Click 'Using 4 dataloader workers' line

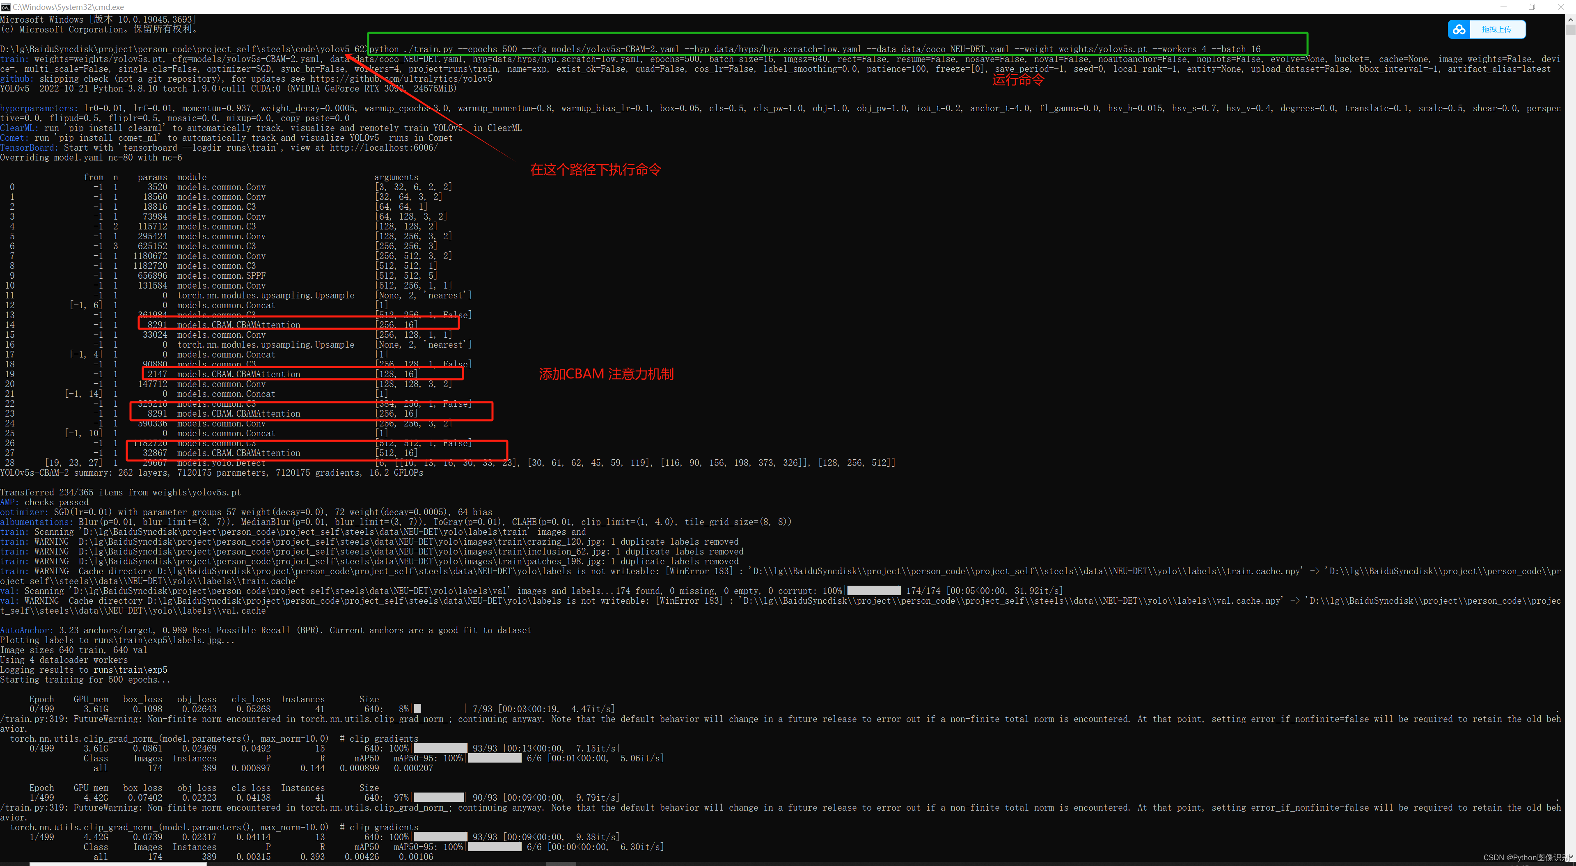click(x=64, y=660)
